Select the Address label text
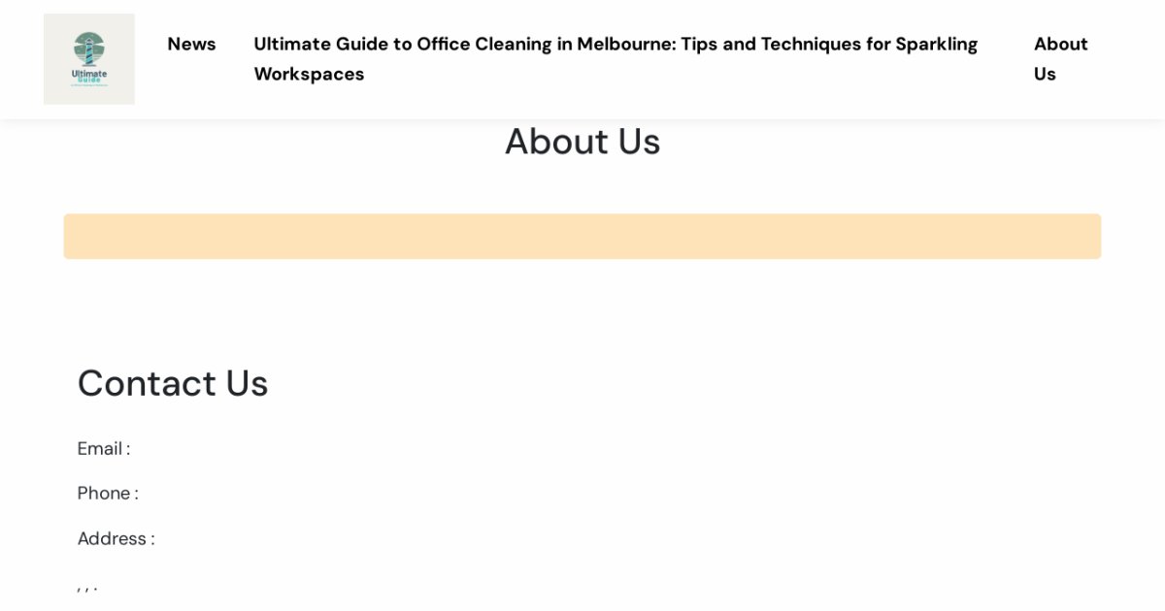1165x611 pixels. (x=116, y=539)
